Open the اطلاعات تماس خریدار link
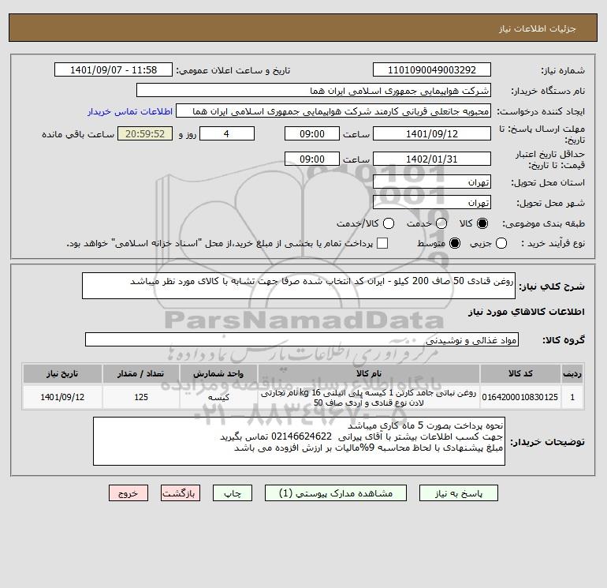The width and height of the screenshot is (607, 588). tap(130, 111)
